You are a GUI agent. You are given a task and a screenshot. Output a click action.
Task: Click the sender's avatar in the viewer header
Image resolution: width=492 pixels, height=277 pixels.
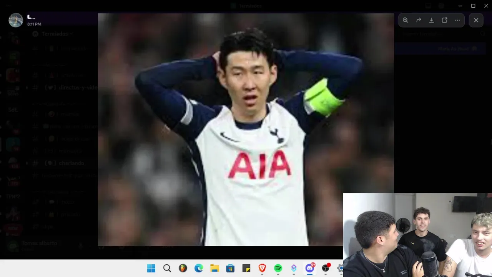click(16, 20)
